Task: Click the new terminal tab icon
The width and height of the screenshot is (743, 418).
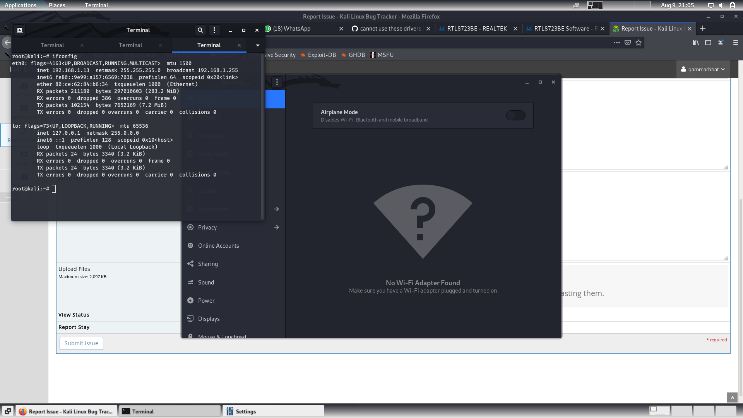Action: pos(20,30)
